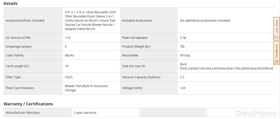Screen dimensions: 280x119
Task: Click the Details section heading
Action: click(x=10, y=4)
